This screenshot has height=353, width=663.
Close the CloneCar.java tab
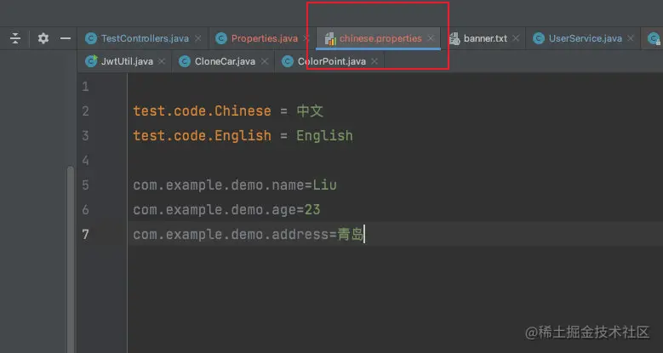tap(265, 62)
